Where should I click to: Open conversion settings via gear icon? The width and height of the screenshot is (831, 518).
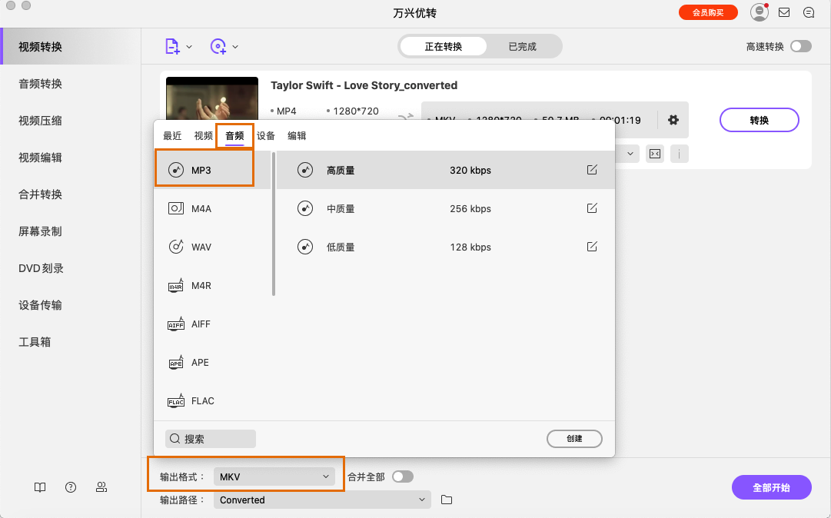673,120
